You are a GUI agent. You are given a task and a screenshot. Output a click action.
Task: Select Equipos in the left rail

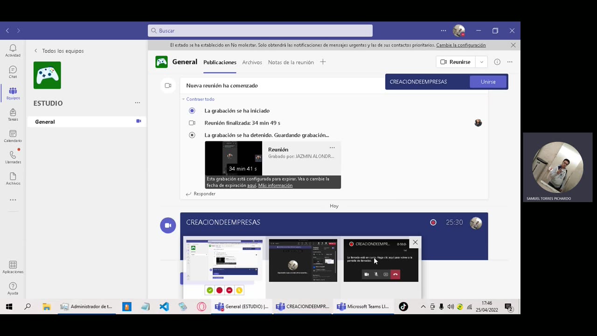[13, 93]
